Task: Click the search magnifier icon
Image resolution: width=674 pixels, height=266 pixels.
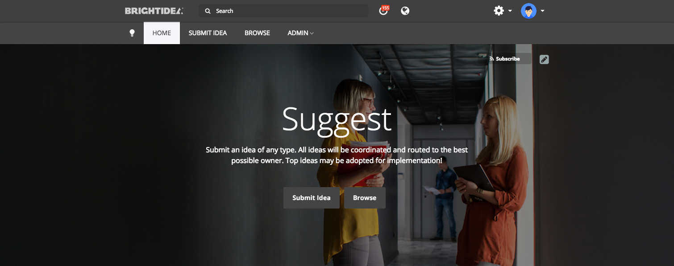Action: [208, 11]
